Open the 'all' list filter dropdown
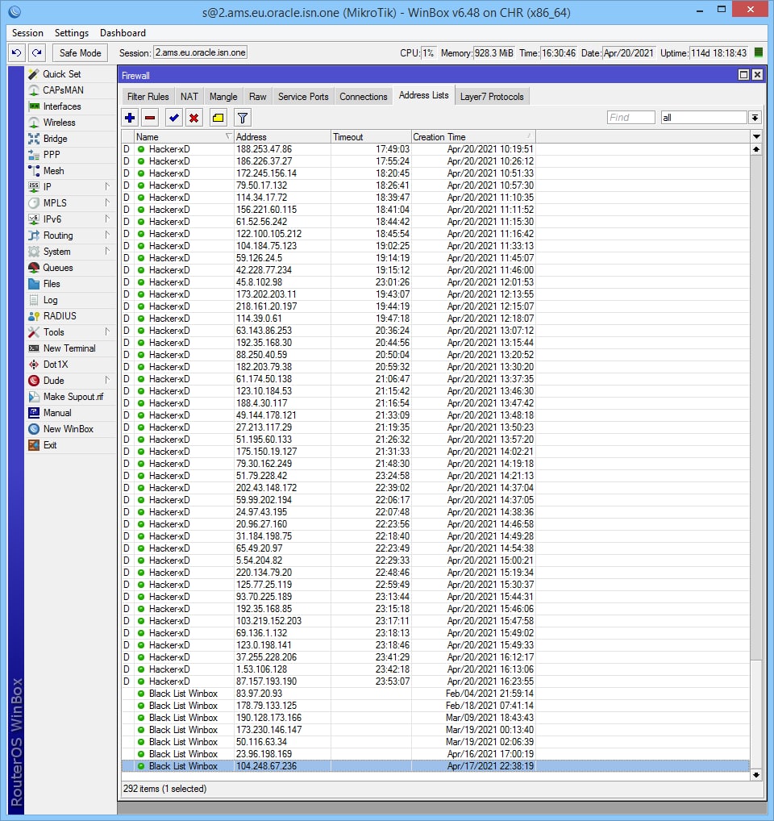This screenshot has width=774, height=821. point(755,118)
